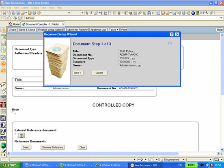Open the Standard ISO9000 dropdown
Viewport: 224px width, 168px height.
pyautogui.click(x=134, y=62)
